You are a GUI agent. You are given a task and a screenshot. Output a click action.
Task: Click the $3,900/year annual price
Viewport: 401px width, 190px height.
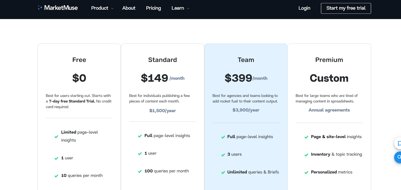[x=246, y=110]
